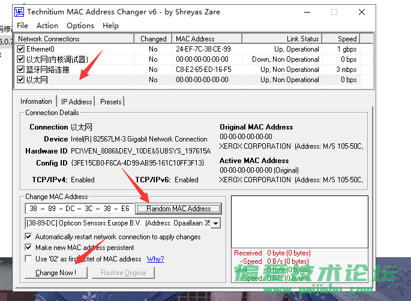Click the Why? link

(155, 259)
